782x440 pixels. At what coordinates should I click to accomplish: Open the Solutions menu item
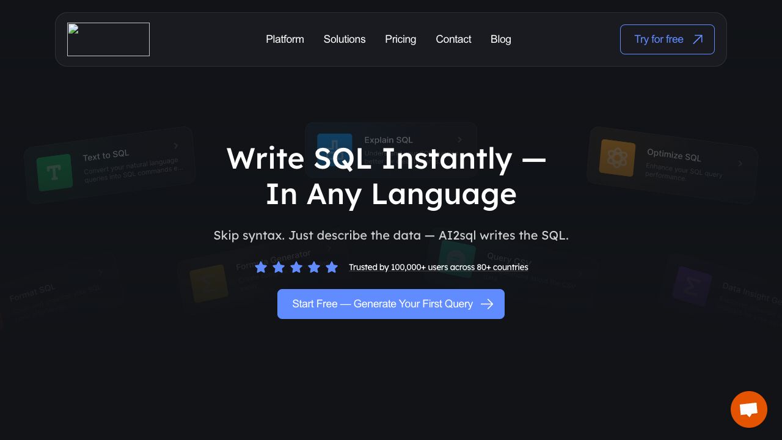(345, 39)
